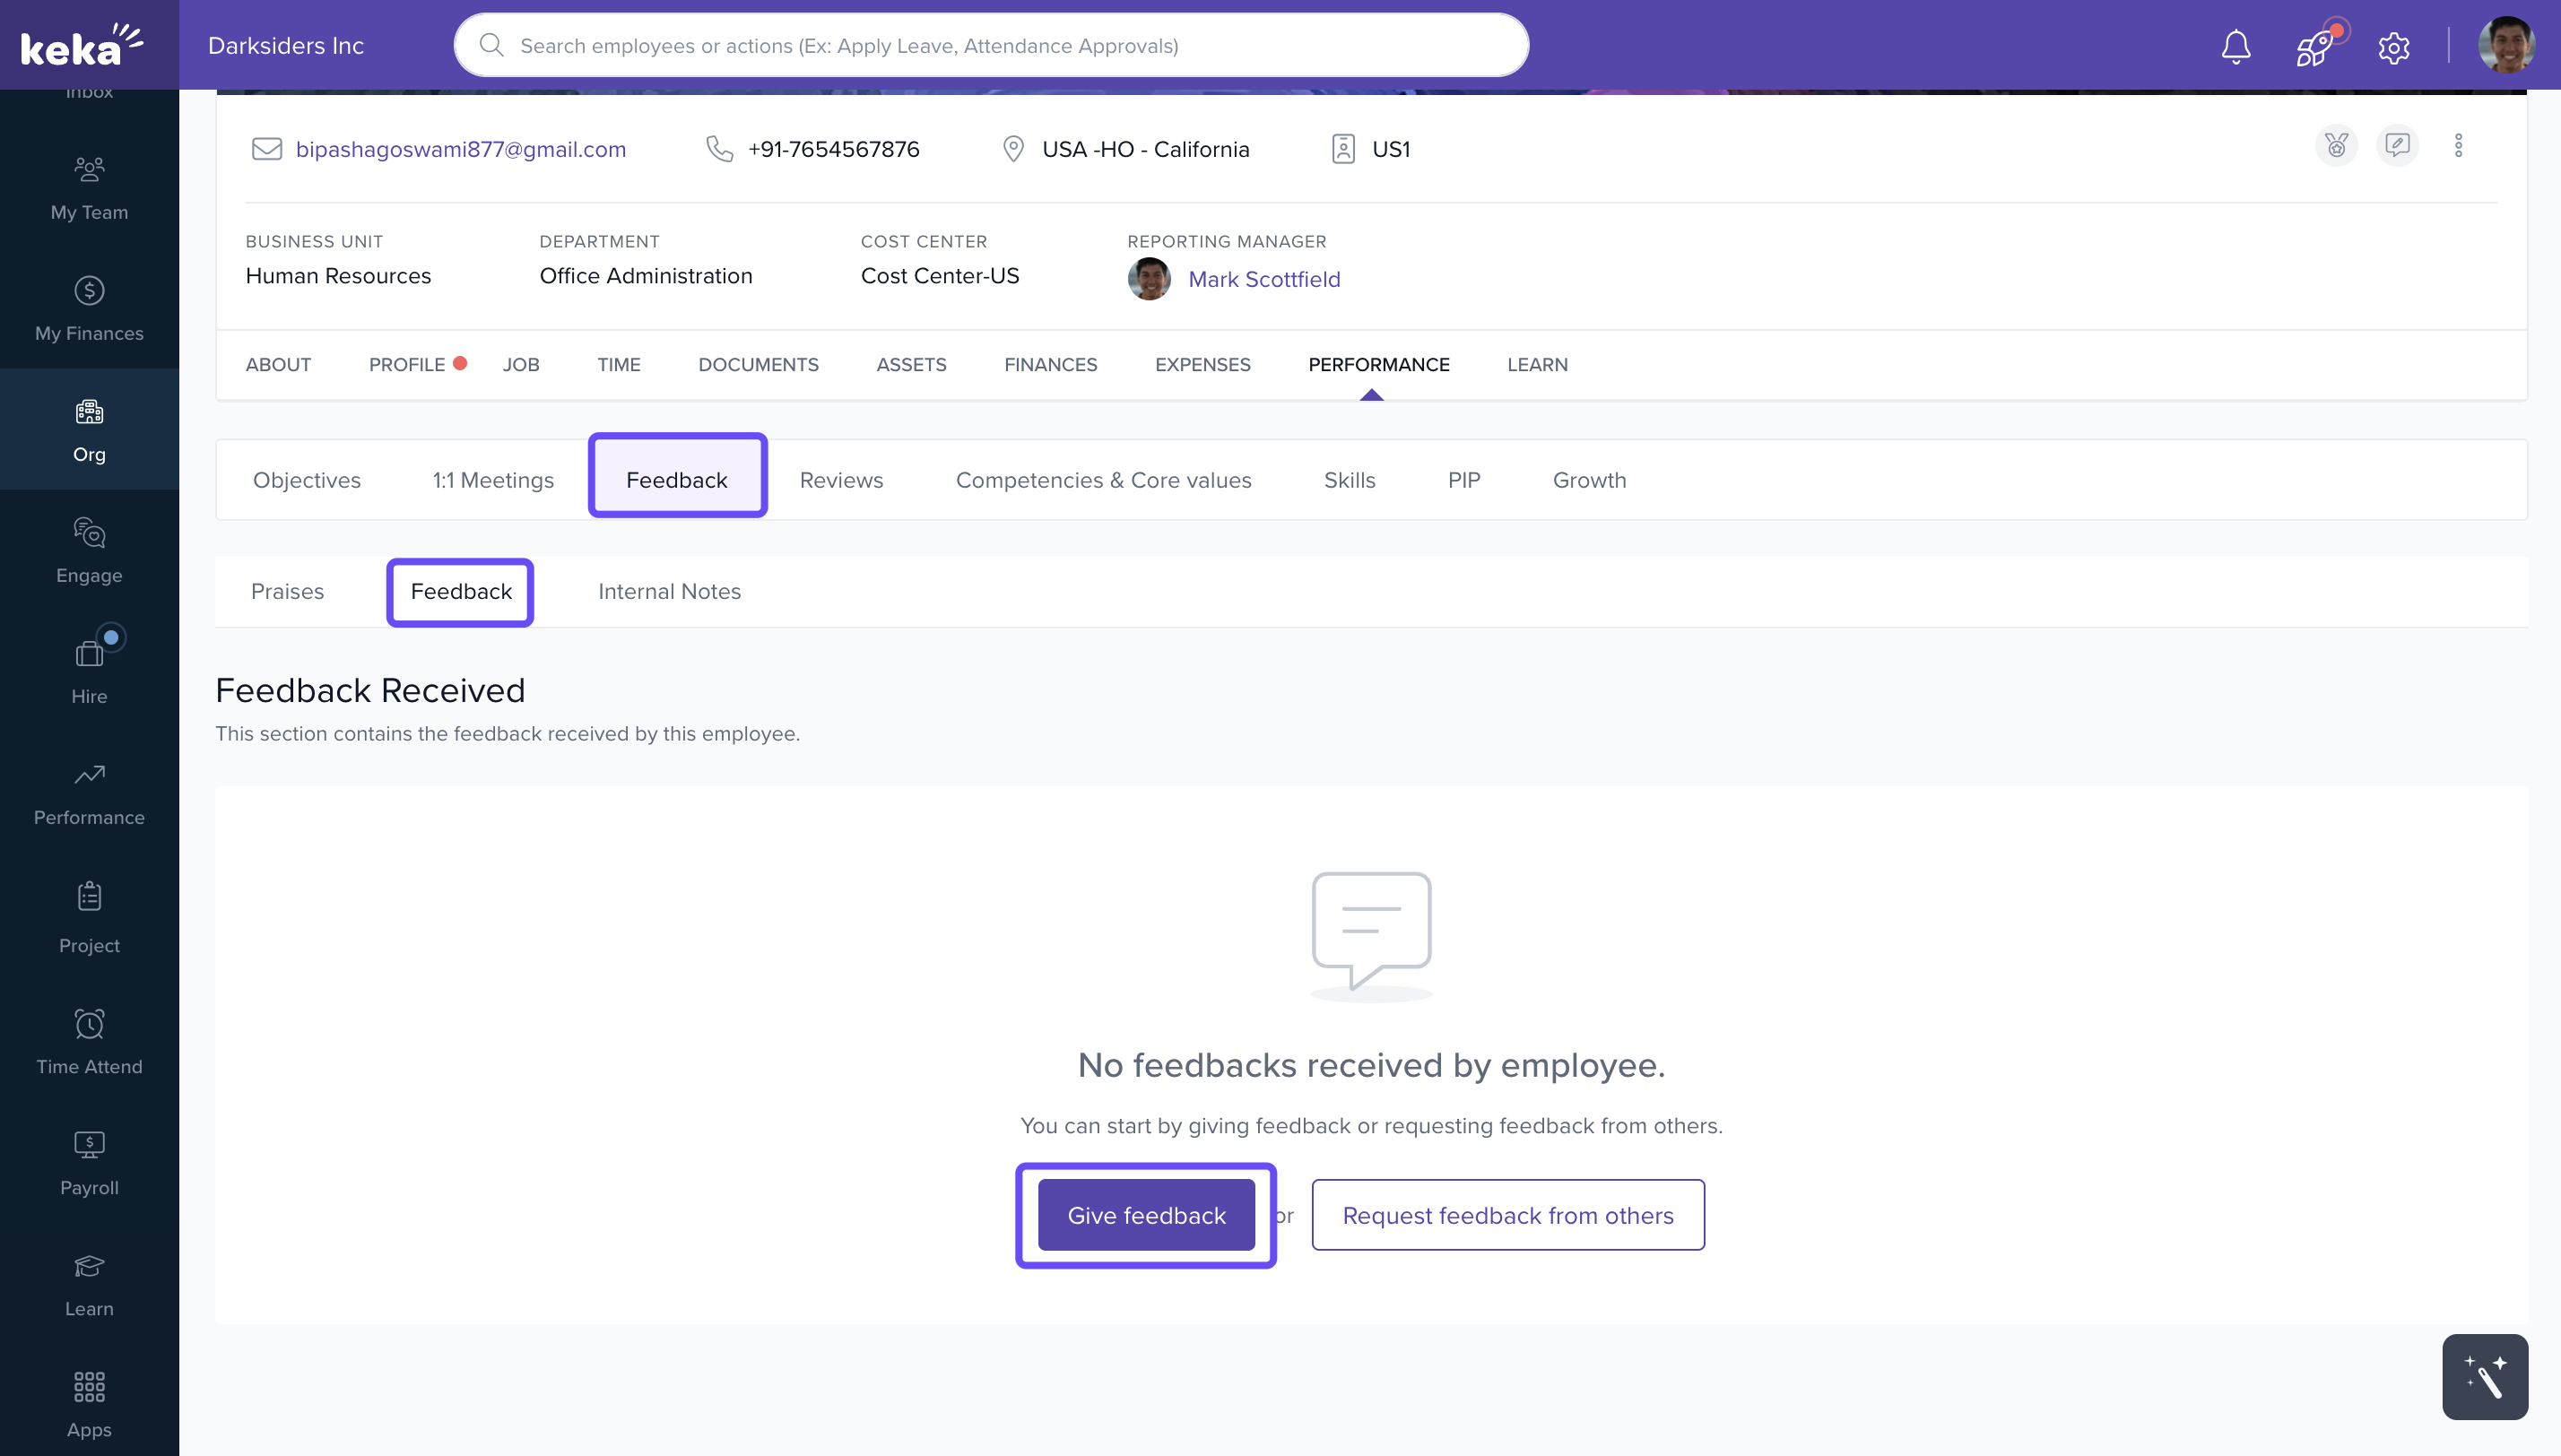This screenshot has height=1456, width=2561.
Task: Open settings gear in top bar
Action: 2393,47
